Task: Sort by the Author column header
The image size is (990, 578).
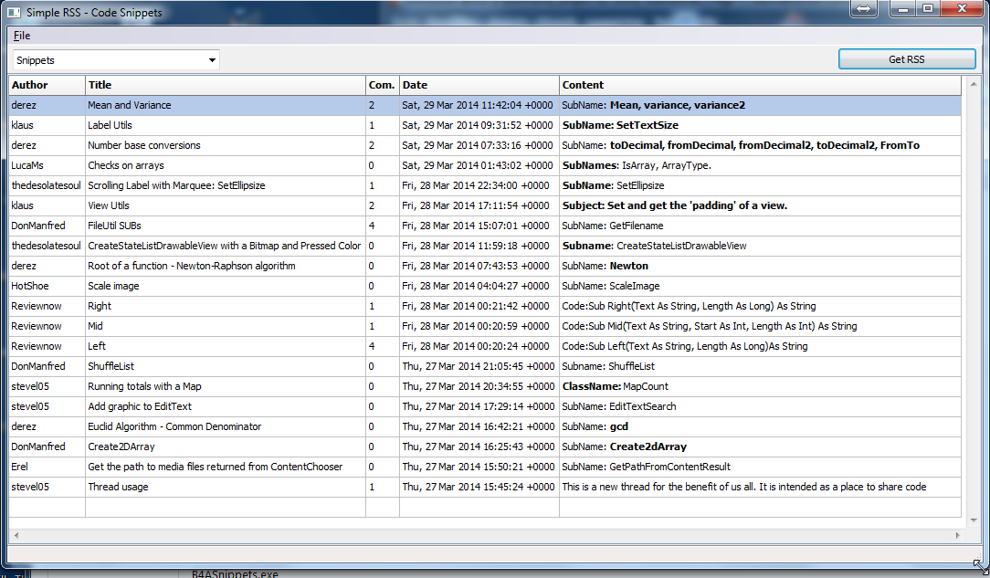Action: [47, 85]
